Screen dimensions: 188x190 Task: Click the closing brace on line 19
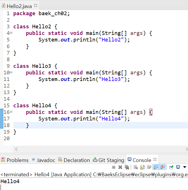(x=15, y=132)
